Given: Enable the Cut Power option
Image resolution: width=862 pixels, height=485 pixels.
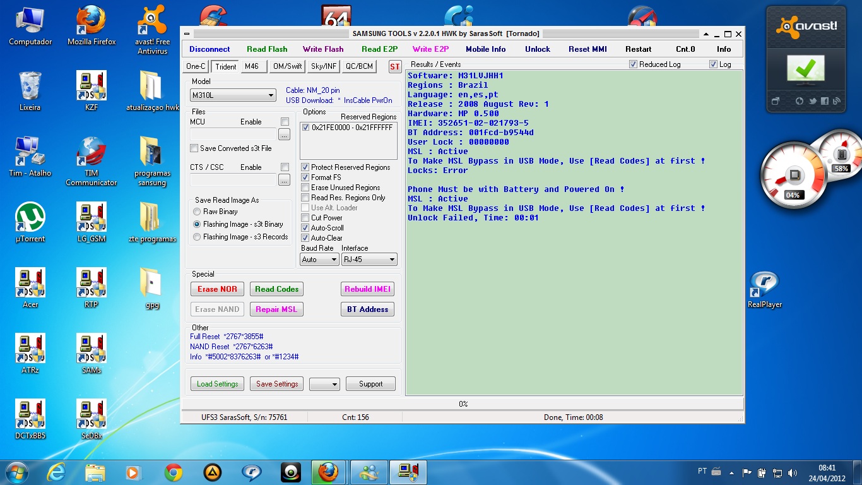Looking at the screenshot, I should pos(305,218).
